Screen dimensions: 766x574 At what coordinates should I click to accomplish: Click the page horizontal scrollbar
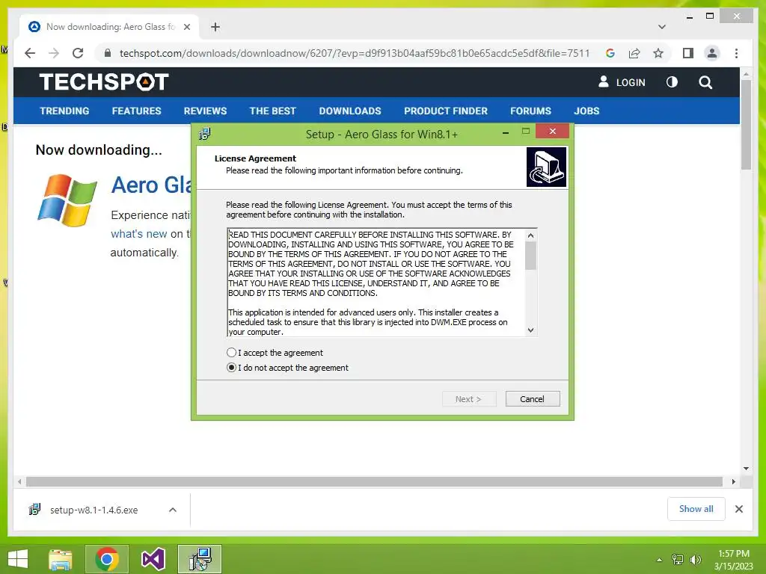(374, 482)
